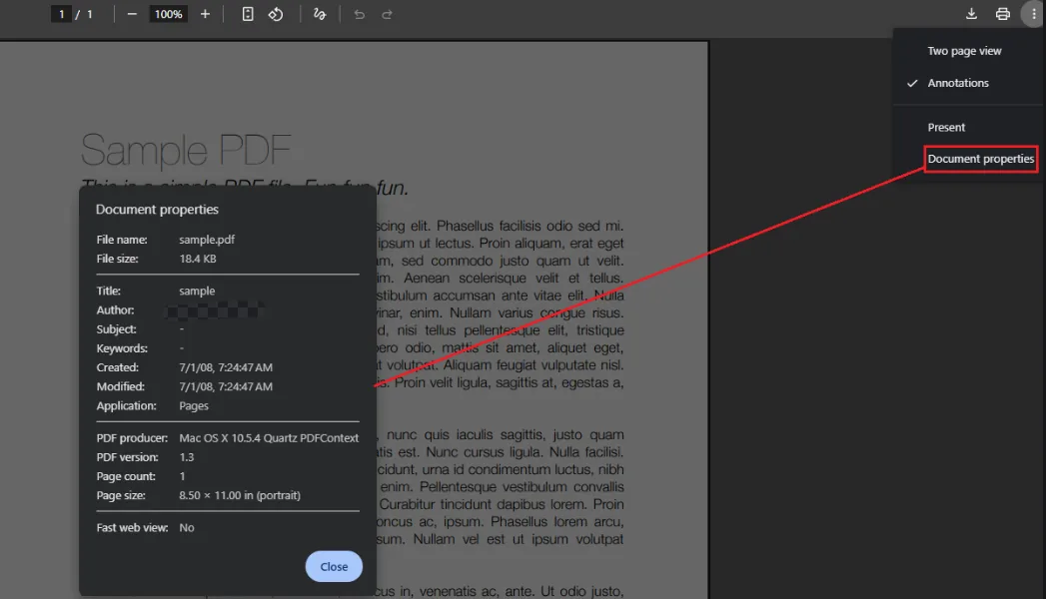Click the Modified date value
Image resolution: width=1046 pixels, height=599 pixels.
point(226,386)
